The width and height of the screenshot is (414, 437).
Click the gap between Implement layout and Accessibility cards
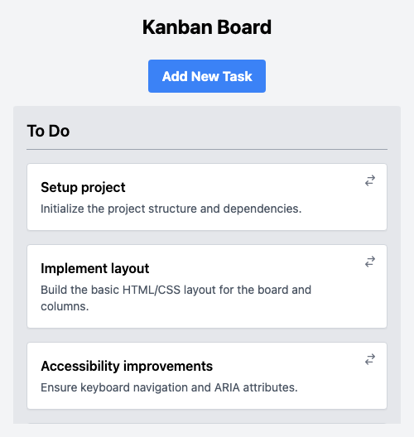tap(207, 335)
